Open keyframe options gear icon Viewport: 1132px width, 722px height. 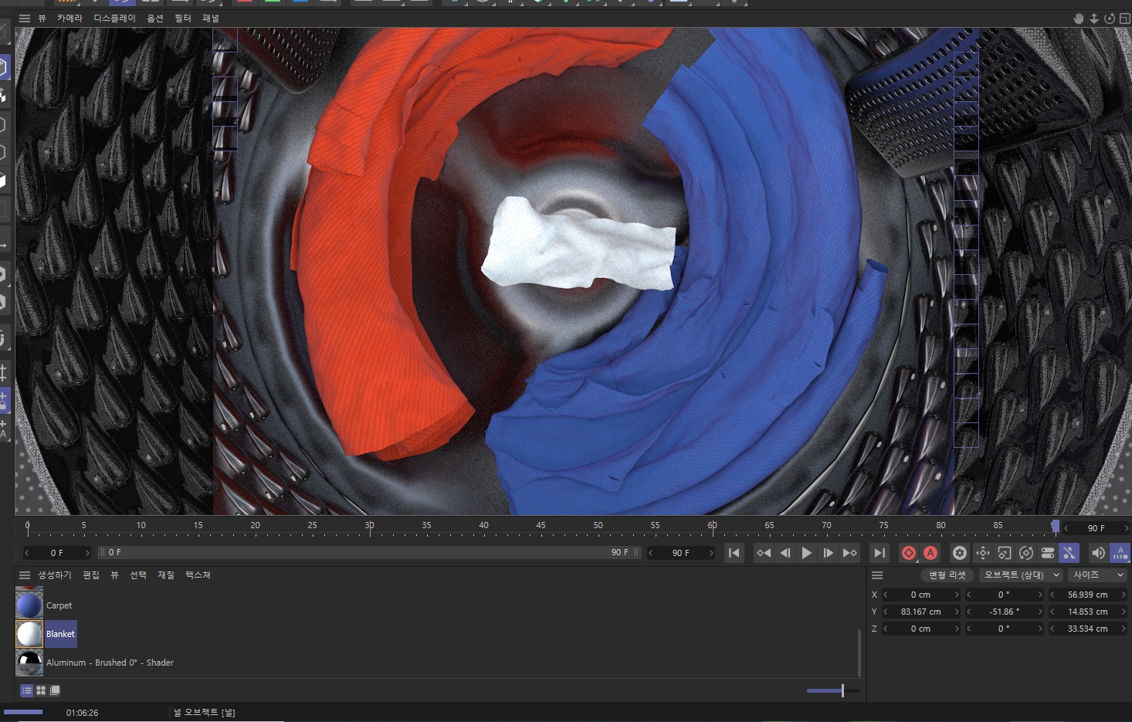click(959, 553)
